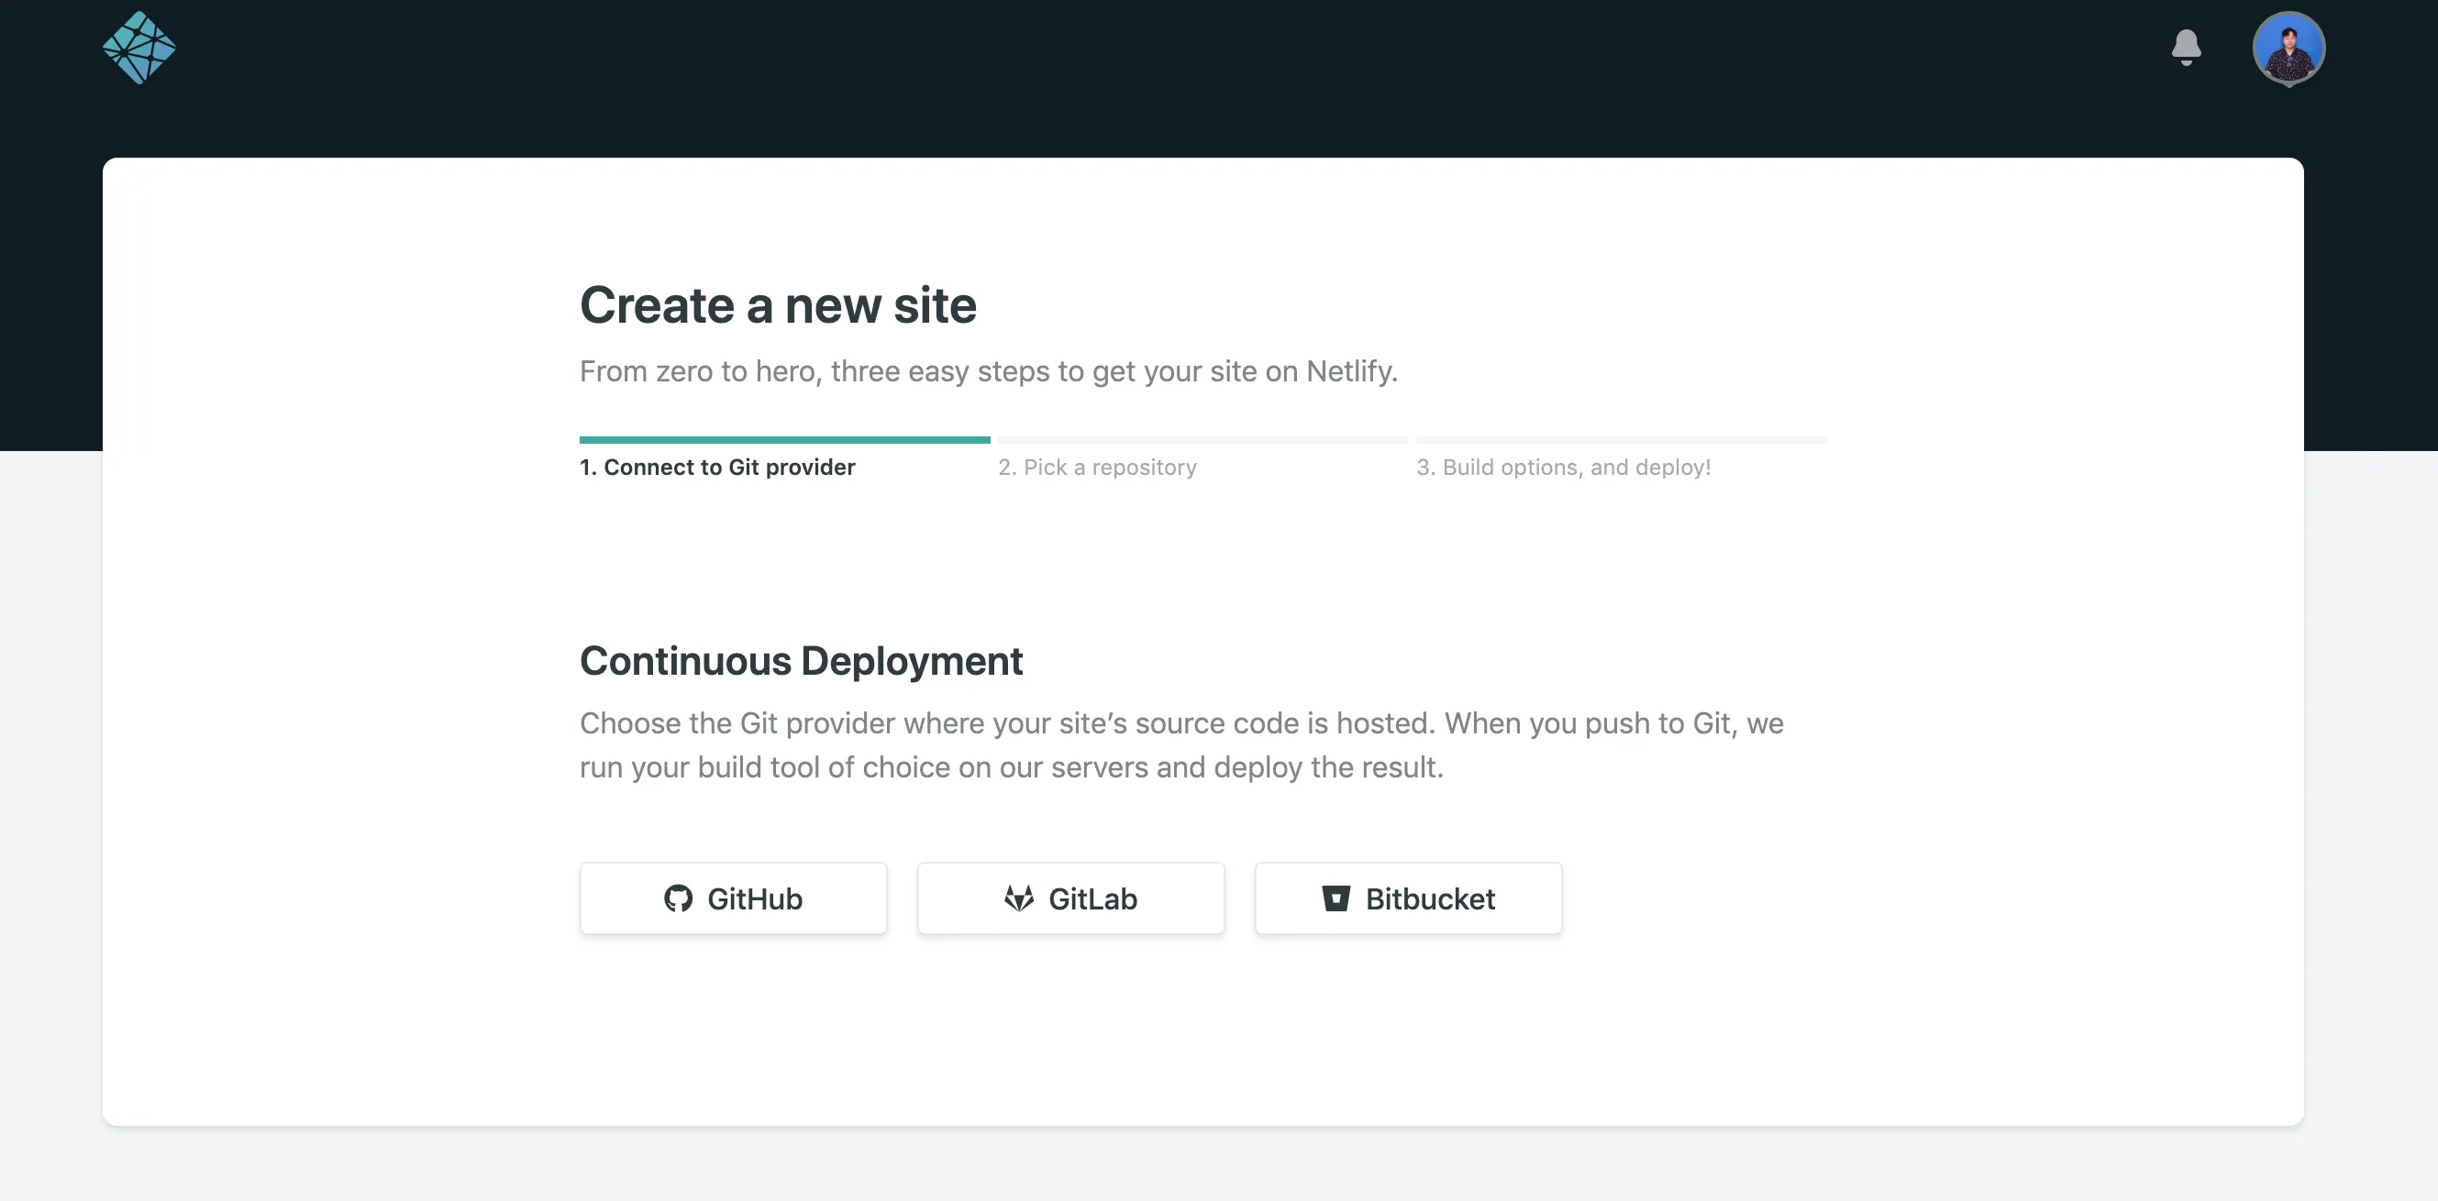Select step 1 Connect to Git provider
Image resolution: width=2438 pixels, height=1201 pixels.
[716, 468]
